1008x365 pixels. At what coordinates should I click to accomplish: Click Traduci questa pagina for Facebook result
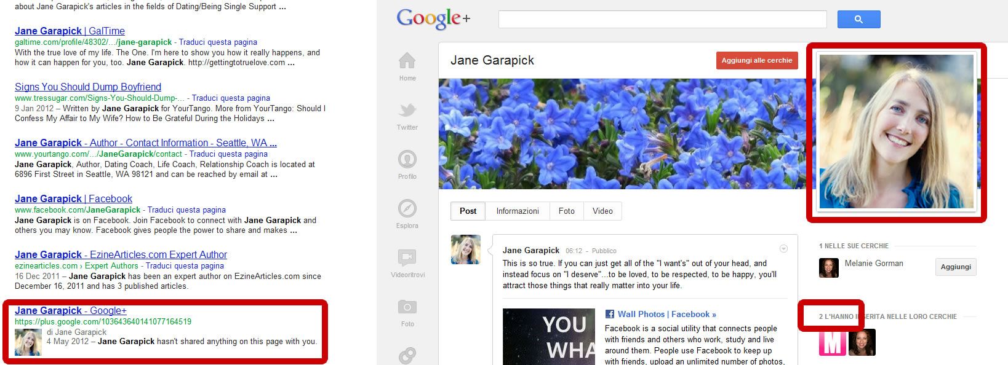pos(186,210)
